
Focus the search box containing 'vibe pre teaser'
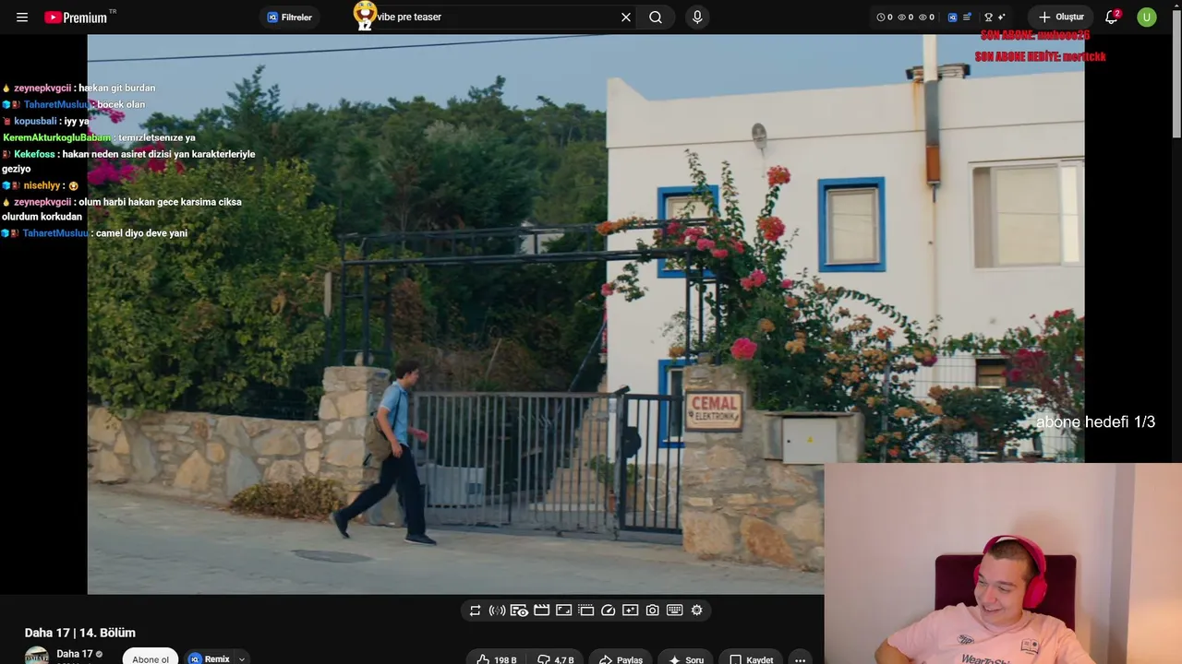point(497,17)
